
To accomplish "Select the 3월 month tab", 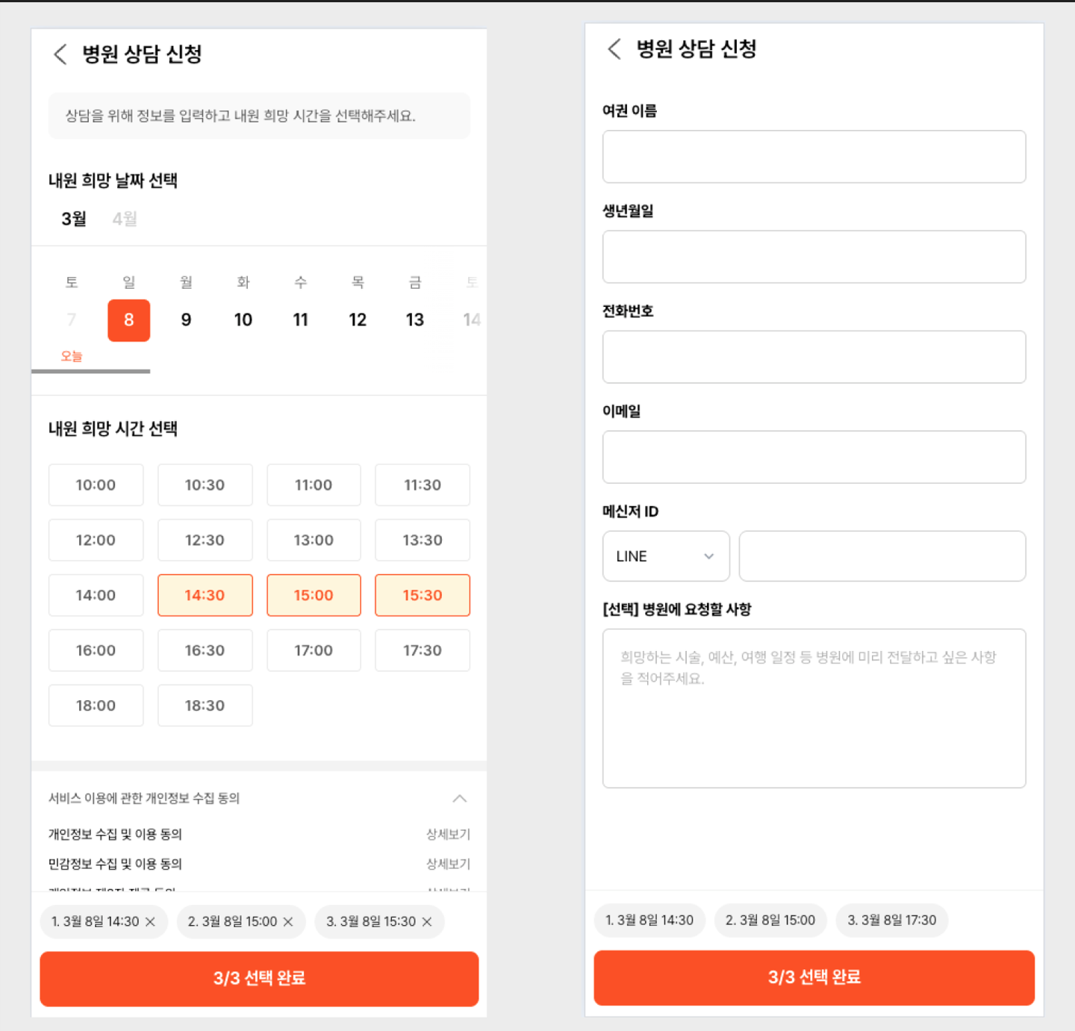I will [74, 219].
